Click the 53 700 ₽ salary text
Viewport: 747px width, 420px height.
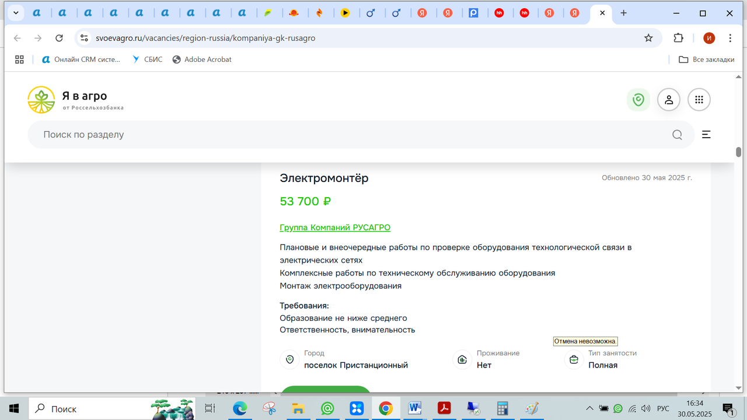(x=305, y=201)
